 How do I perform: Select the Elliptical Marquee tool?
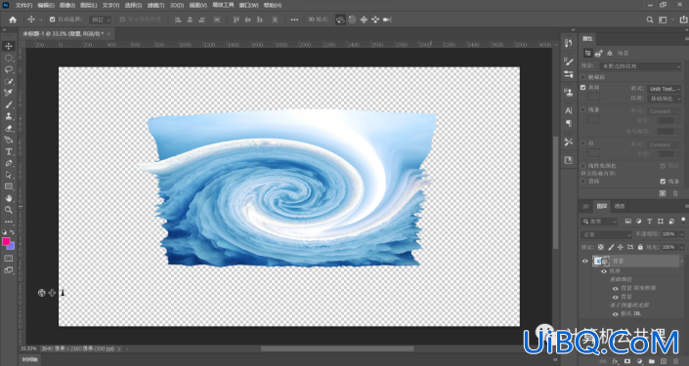pos(9,58)
